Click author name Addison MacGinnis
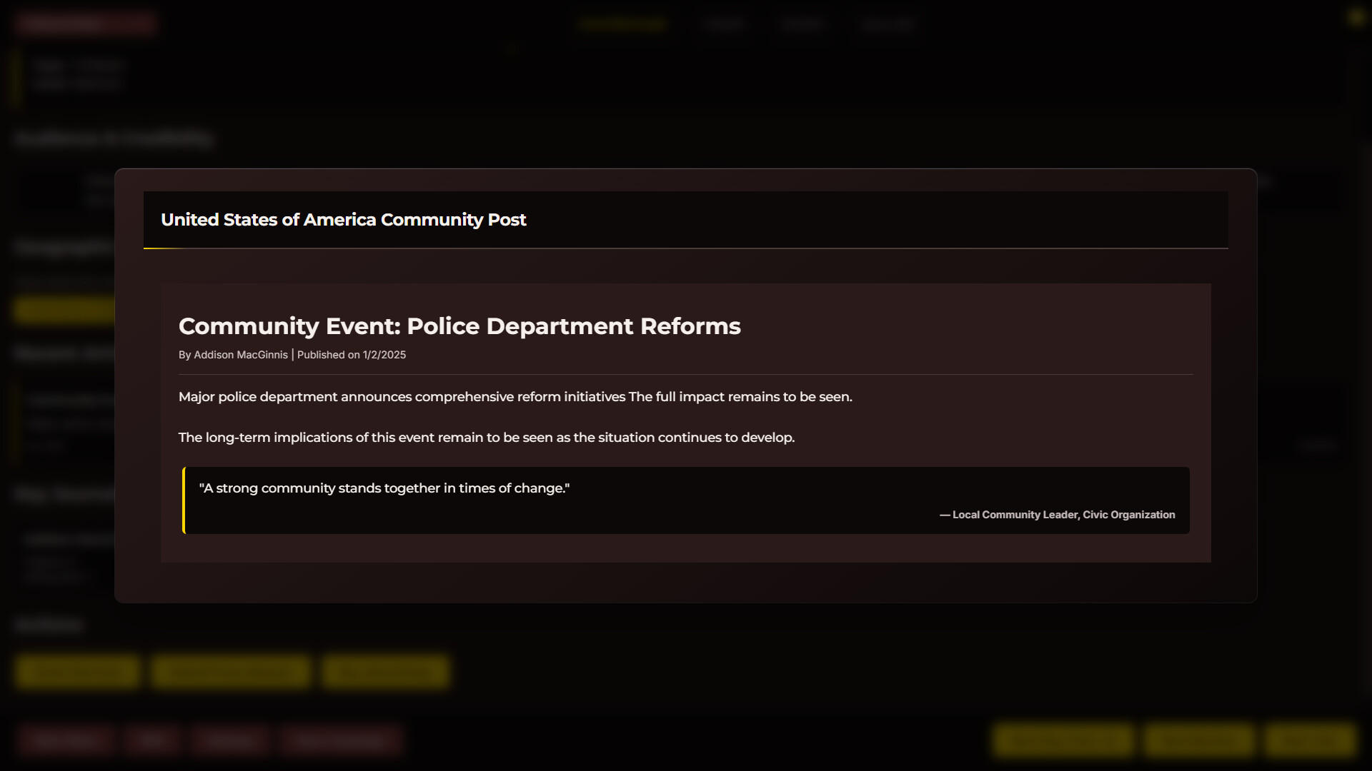 (x=241, y=355)
